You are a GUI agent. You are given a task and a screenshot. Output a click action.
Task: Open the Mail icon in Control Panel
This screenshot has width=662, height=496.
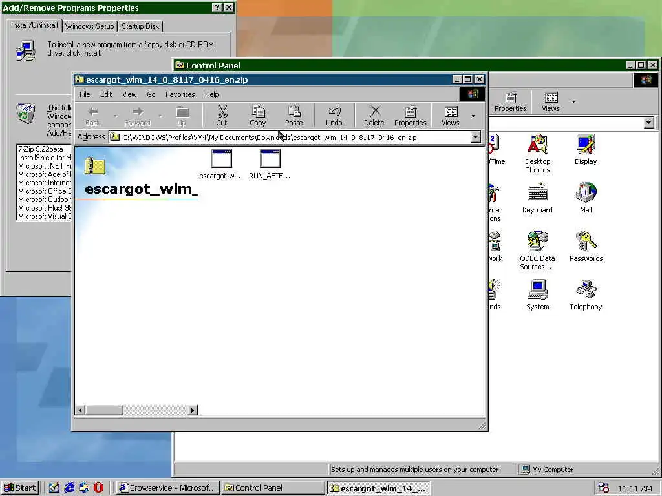[586, 198]
